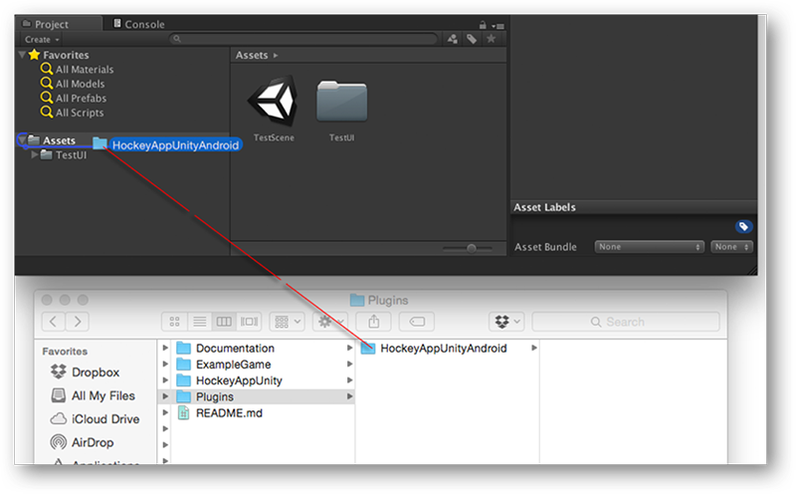The width and height of the screenshot is (796, 494).
Task: Open the Asset Bundle name dropdown
Action: tap(649, 246)
